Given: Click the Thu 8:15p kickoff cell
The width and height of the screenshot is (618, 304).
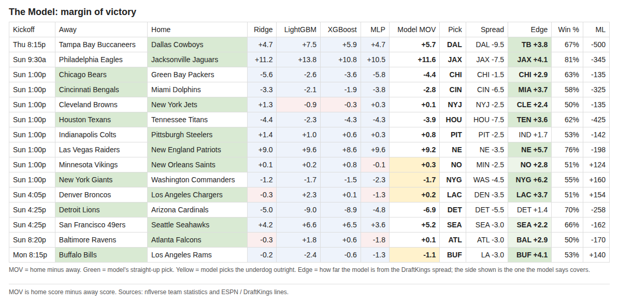Looking at the screenshot, I should coord(32,45).
